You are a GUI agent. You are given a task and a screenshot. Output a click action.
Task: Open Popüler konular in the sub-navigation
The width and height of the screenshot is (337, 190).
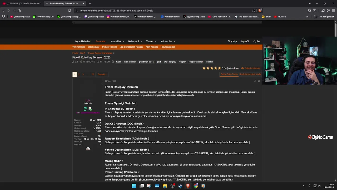click(109, 47)
